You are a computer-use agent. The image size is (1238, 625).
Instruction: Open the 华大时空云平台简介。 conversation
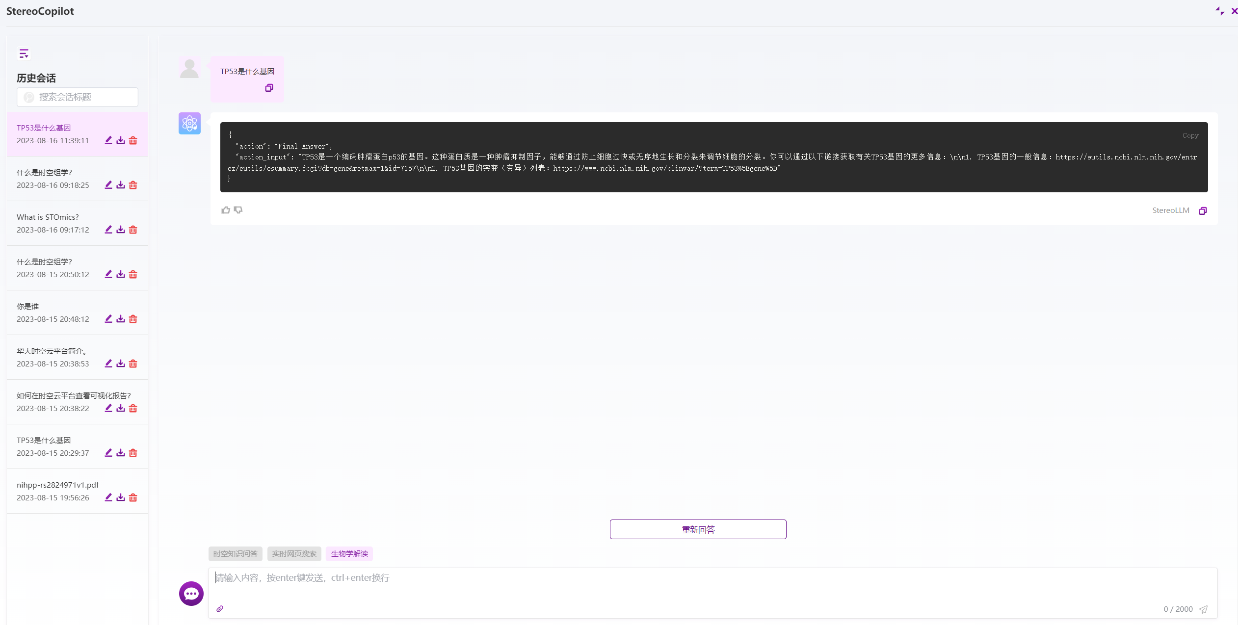point(78,357)
